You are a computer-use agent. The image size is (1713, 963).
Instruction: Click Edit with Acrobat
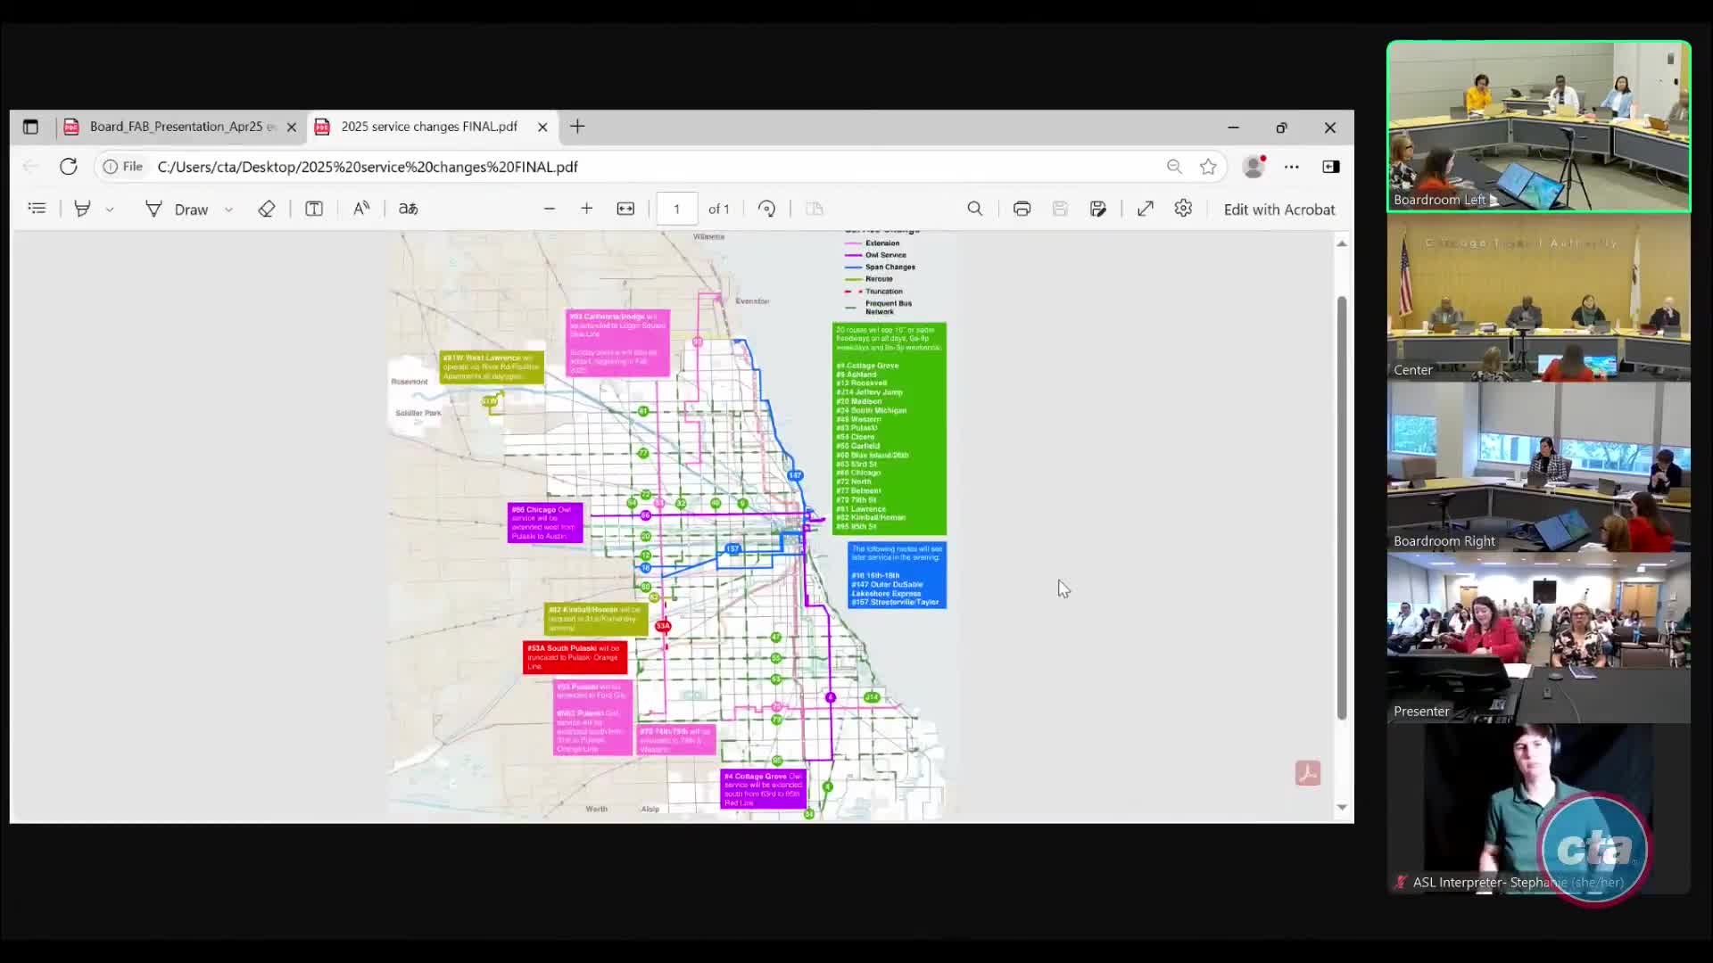coord(1279,210)
